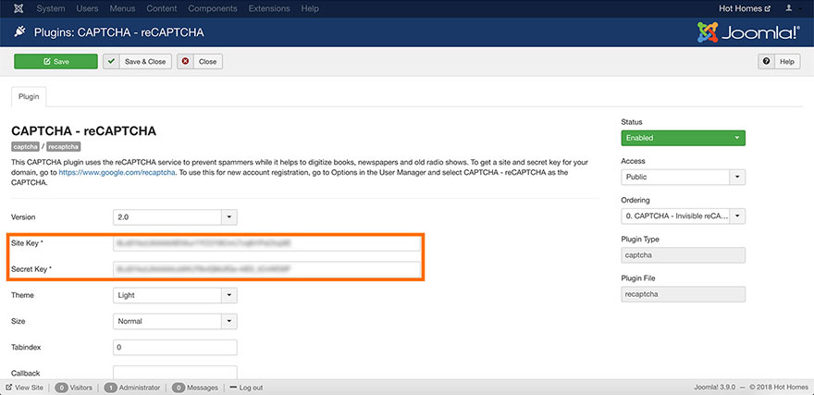Open the Status dropdown set to Enabled
814x395 pixels.
pos(684,138)
